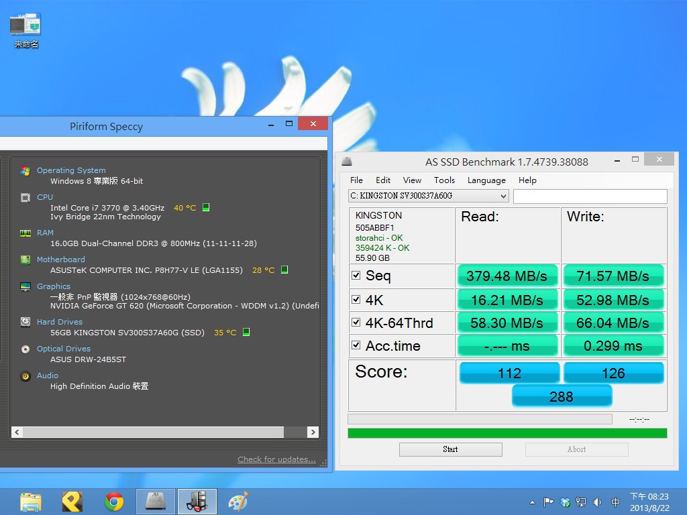Open Action Center flag tray icon
The image size is (687, 515).
[x=548, y=502]
